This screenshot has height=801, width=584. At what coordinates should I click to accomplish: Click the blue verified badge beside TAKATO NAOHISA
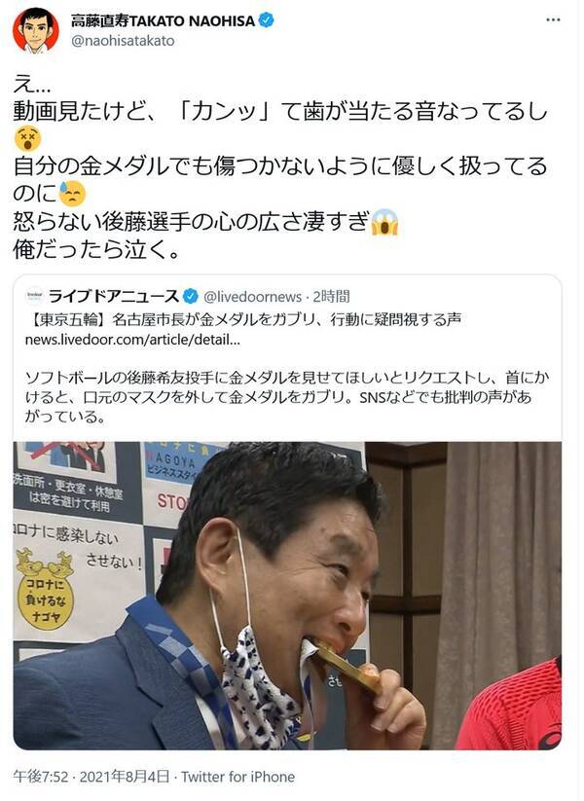pos(266,20)
